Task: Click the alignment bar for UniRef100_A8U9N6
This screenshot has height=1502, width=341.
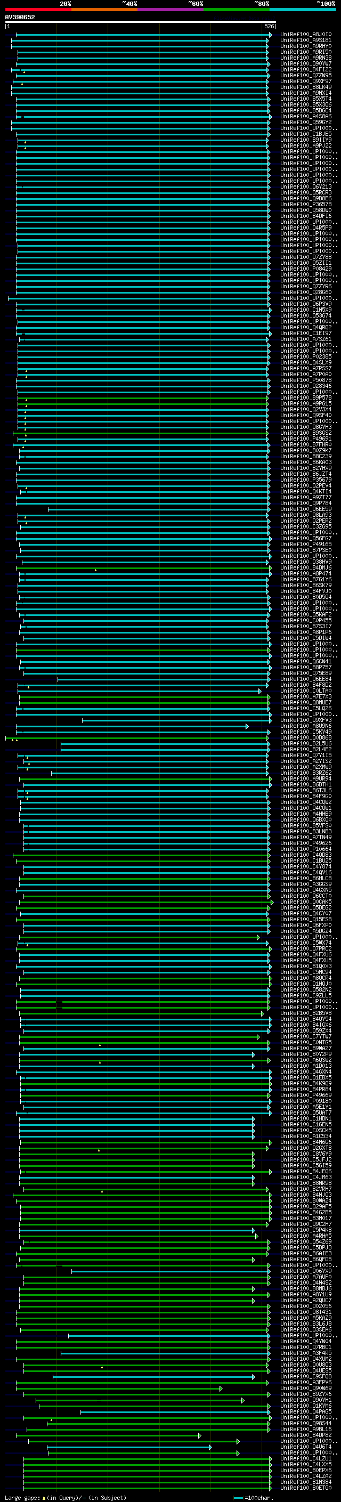Action: (x=132, y=726)
